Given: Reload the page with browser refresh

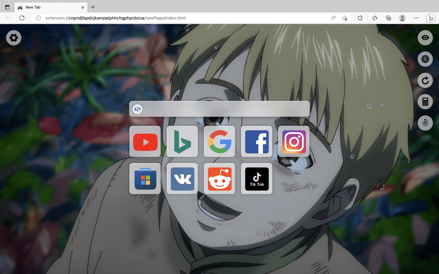Looking at the screenshot, I should pyautogui.click(x=22, y=18).
